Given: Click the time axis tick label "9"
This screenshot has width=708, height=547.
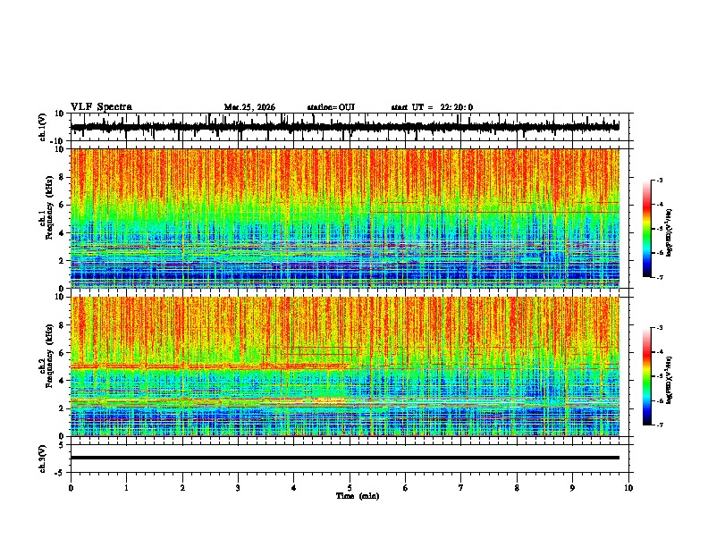Looking at the screenshot, I should point(572,488).
